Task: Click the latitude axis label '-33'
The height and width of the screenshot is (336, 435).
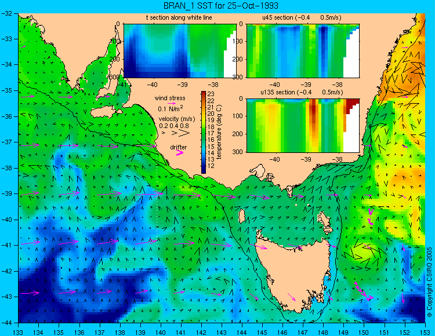Action: [6, 39]
